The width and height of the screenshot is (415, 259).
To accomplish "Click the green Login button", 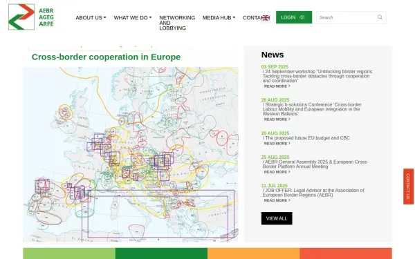I will (294, 17).
